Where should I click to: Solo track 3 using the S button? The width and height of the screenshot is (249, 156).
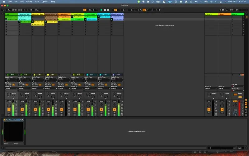[x=35, y=113]
